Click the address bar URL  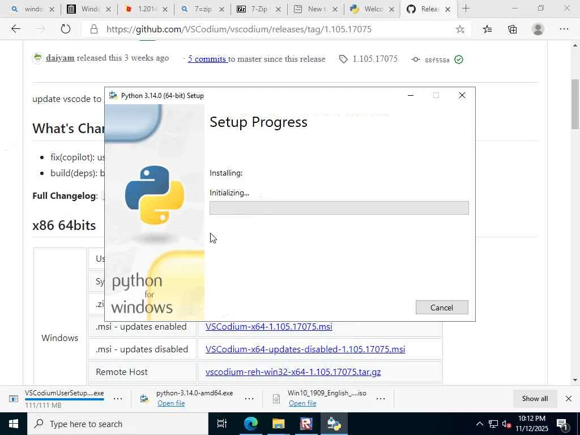239,29
